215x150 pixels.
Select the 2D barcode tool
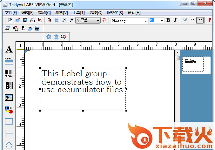[x=9, y=85]
